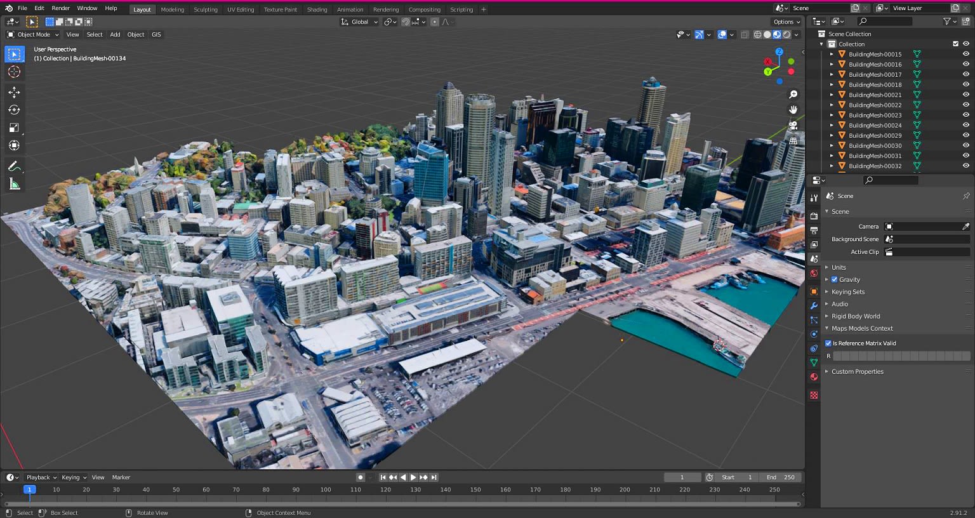
Task: Switch viewport shading to Wireframe mode
Action: point(758,34)
